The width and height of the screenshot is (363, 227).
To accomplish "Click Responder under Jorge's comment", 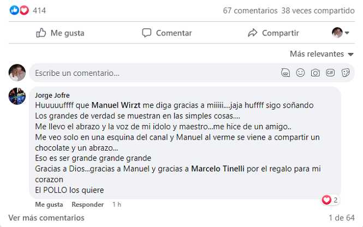I will click(x=87, y=205).
